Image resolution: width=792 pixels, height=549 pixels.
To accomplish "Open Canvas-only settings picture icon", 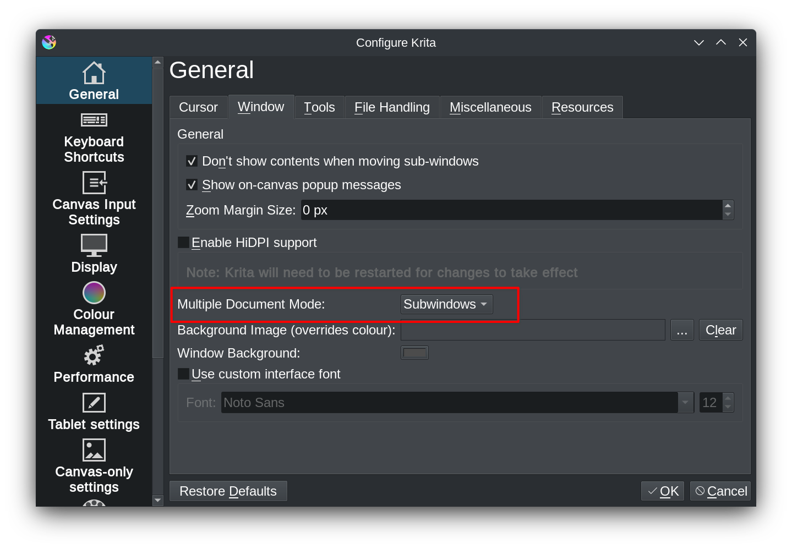I will click(x=94, y=450).
